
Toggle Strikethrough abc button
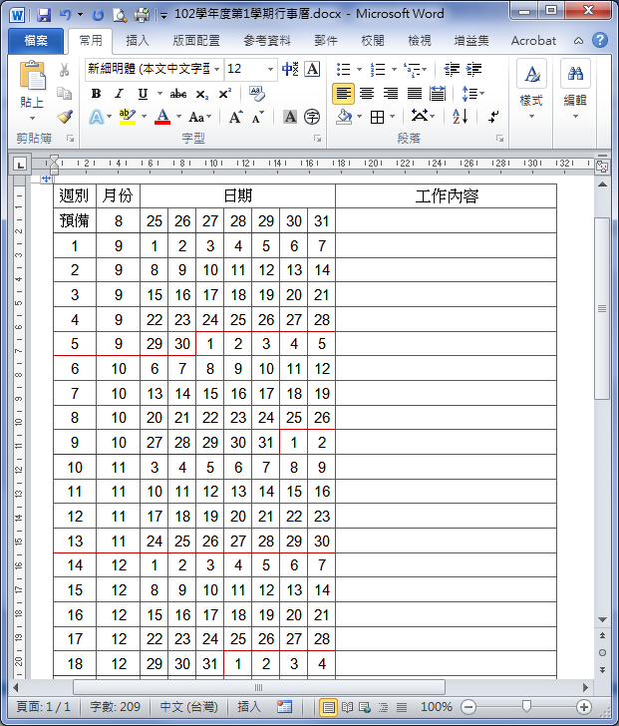pos(178,94)
